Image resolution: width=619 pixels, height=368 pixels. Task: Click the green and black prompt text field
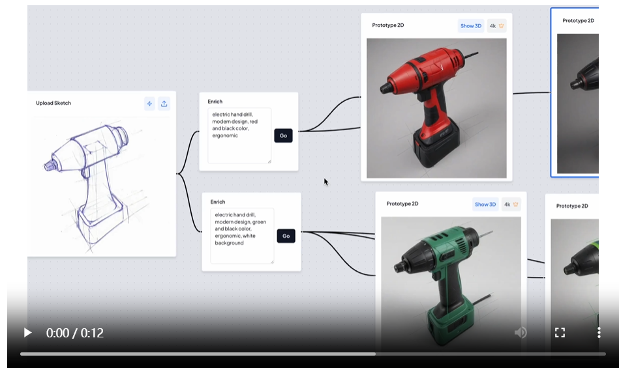(241, 236)
